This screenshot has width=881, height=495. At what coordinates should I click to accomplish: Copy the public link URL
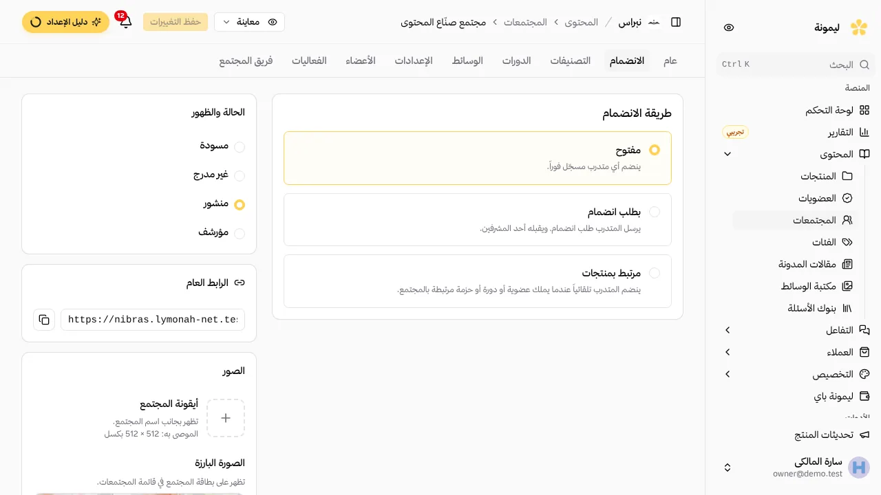[44, 320]
